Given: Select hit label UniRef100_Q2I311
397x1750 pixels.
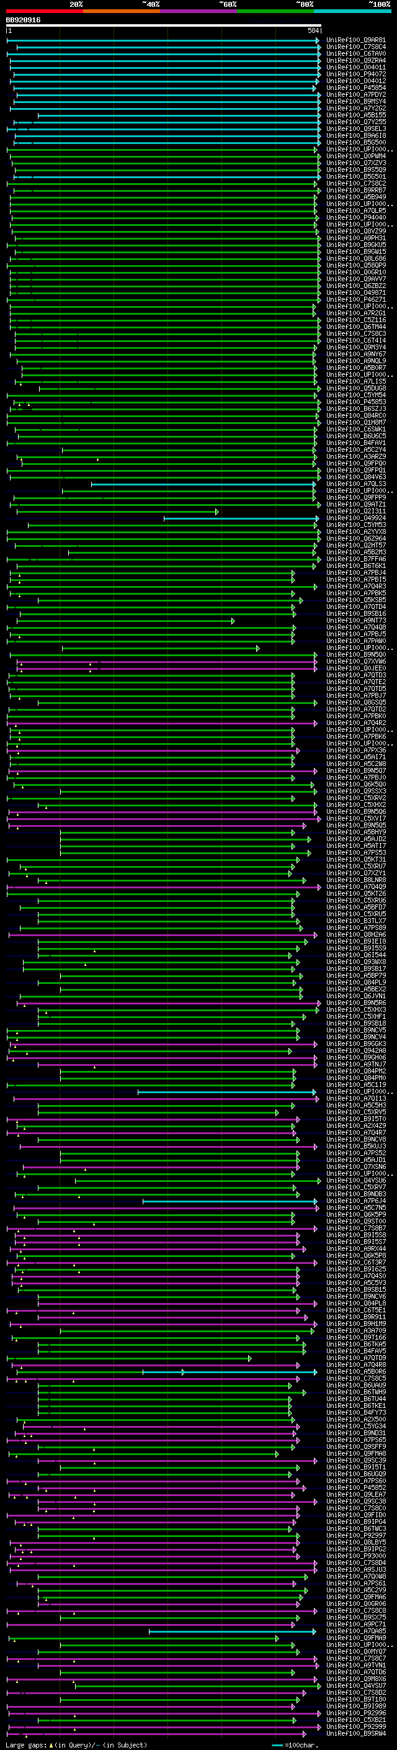Looking at the screenshot, I should (356, 512).
